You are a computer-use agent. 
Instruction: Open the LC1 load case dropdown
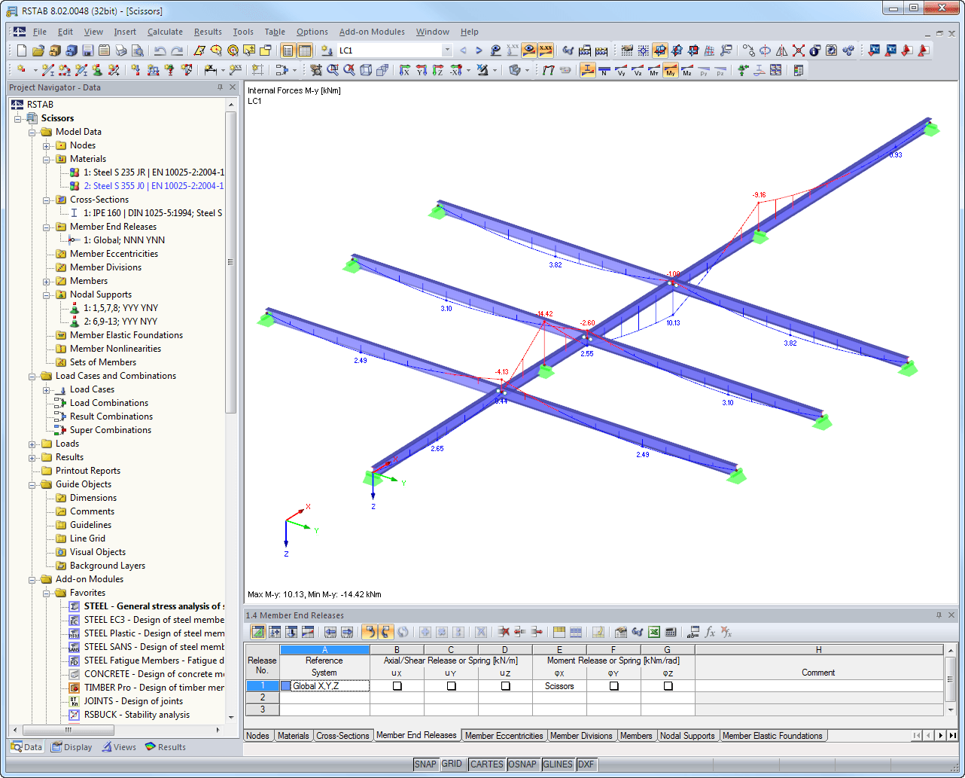446,50
